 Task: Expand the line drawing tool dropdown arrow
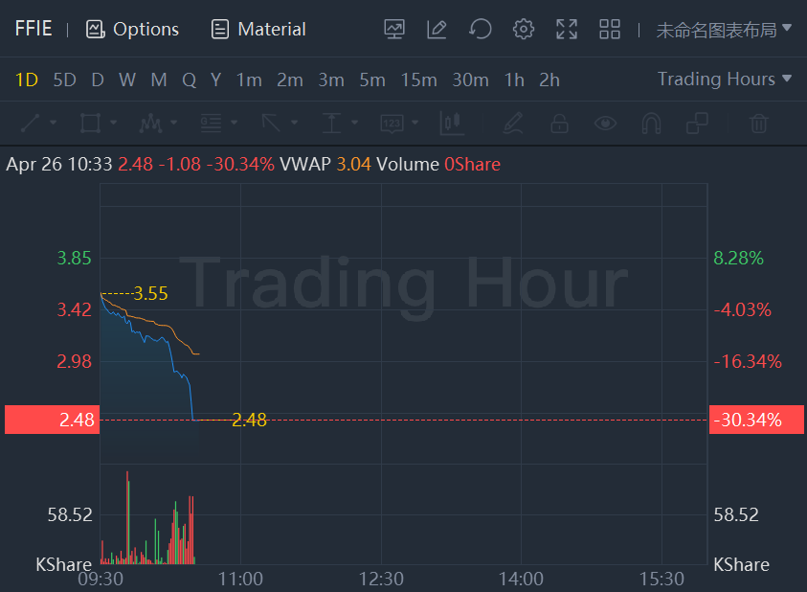tap(53, 123)
